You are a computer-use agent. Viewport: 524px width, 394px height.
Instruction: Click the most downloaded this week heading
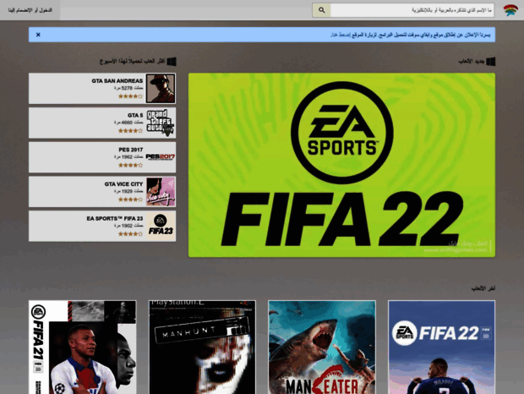[133, 62]
